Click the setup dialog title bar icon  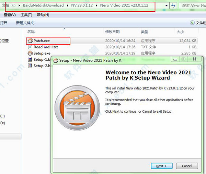[56, 60]
